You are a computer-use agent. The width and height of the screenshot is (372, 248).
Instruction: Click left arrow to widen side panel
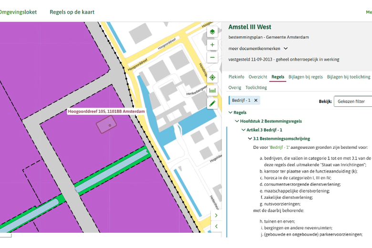coord(216,227)
